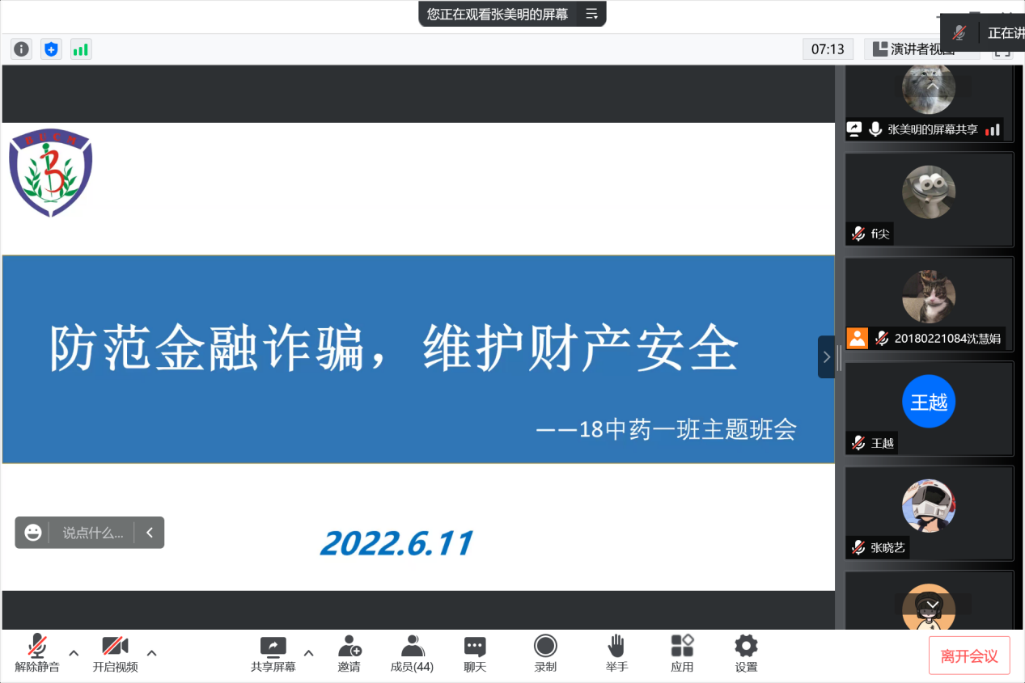Expand share options arrow beside 共享屏幕
The width and height of the screenshot is (1025, 683).
point(308,653)
